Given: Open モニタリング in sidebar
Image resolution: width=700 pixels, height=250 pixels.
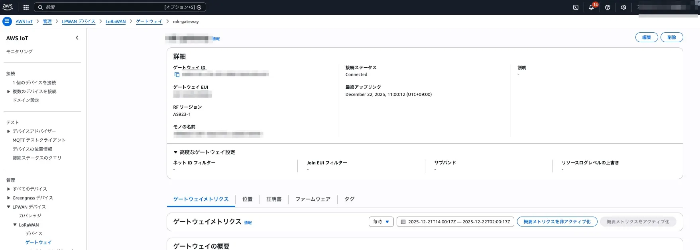Looking at the screenshot, I should pos(20,51).
